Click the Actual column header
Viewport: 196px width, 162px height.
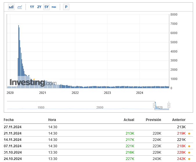click(129, 120)
